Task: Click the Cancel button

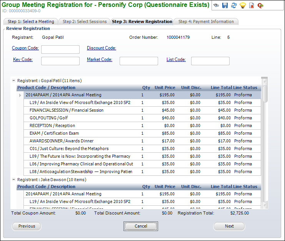Action: click(x=141, y=226)
